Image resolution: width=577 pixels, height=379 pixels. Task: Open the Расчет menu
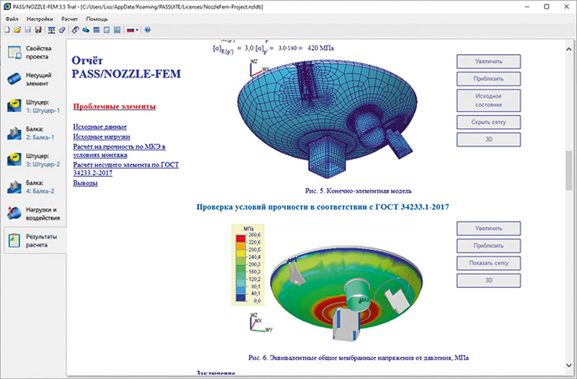[x=69, y=19]
